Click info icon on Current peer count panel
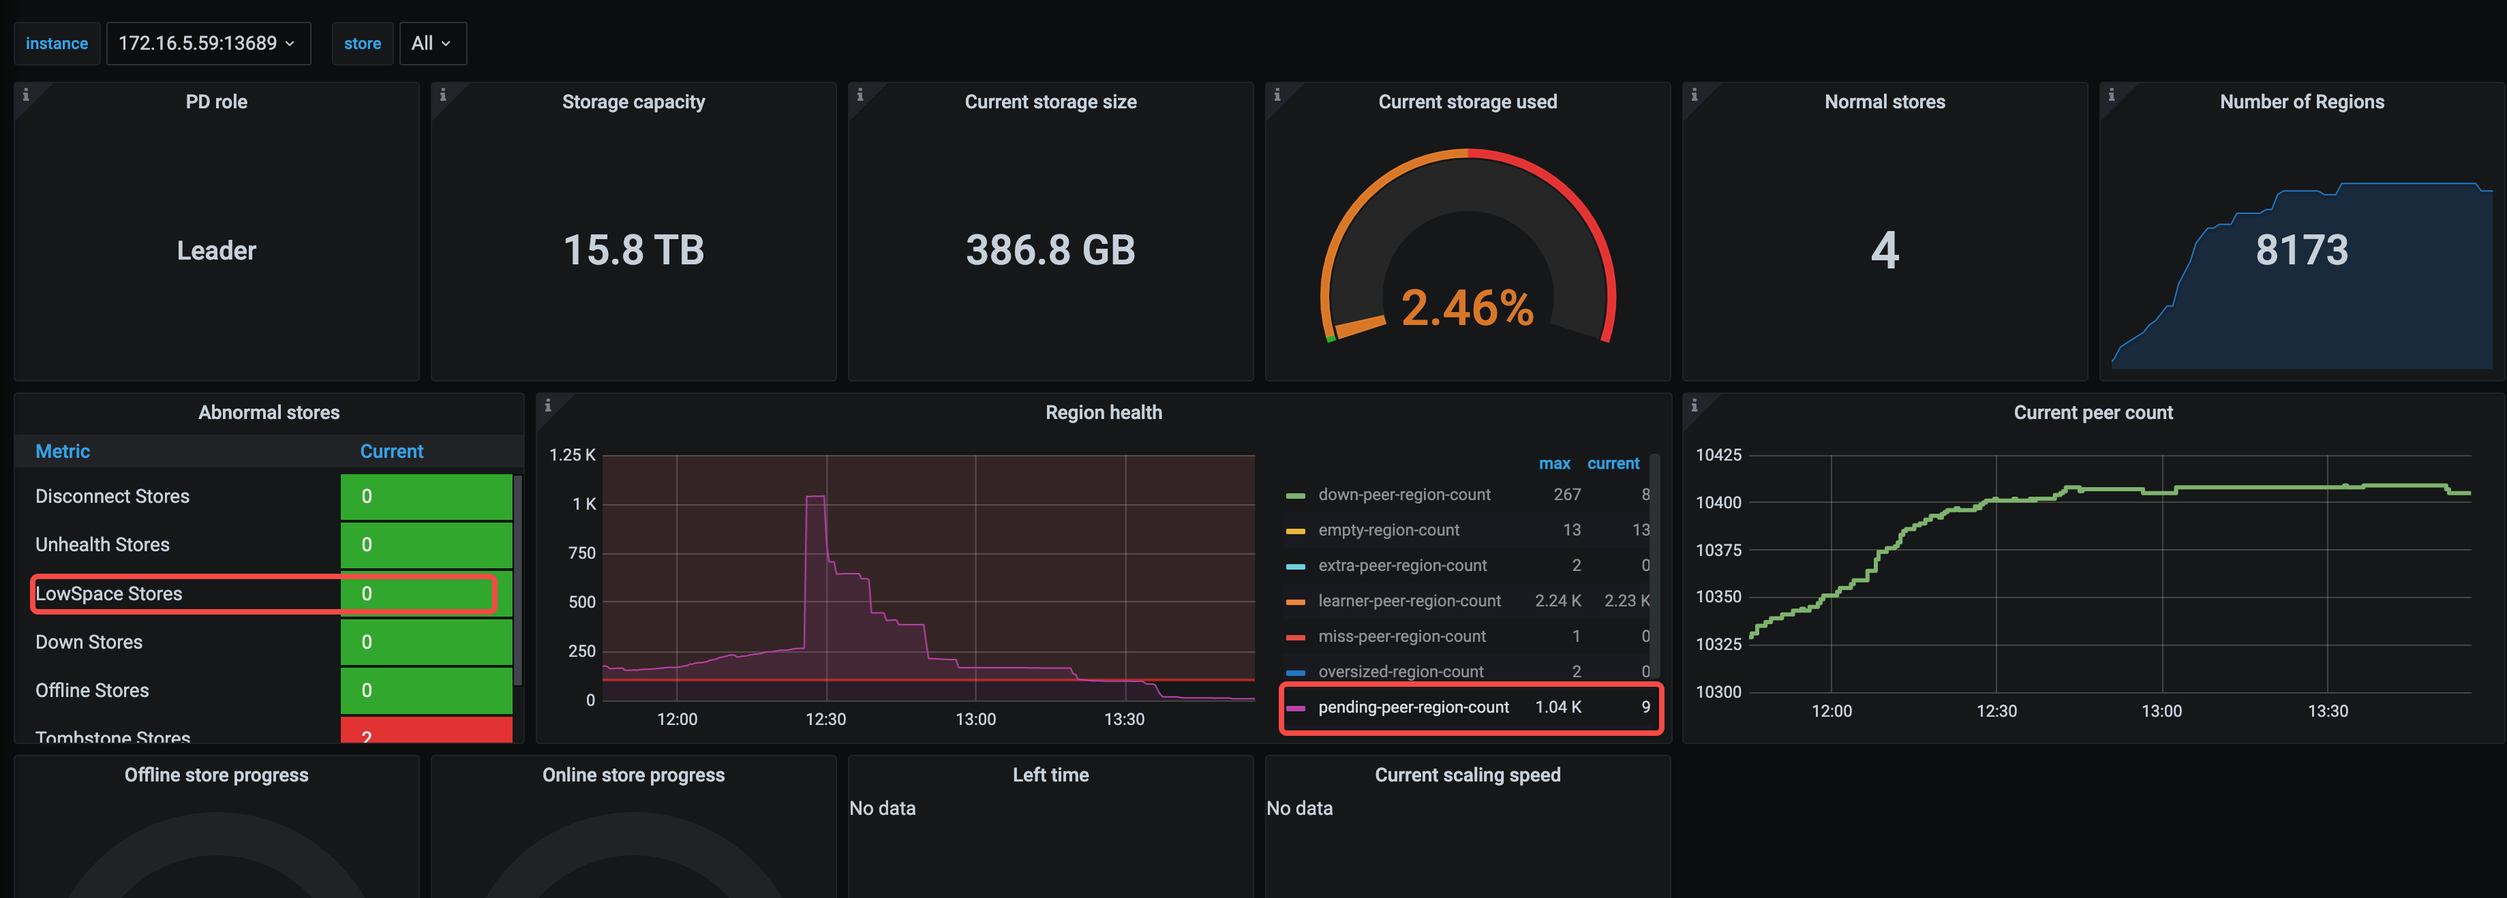 [x=1695, y=405]
